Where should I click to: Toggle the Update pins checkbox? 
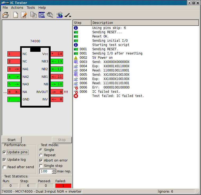click(4, 152)
